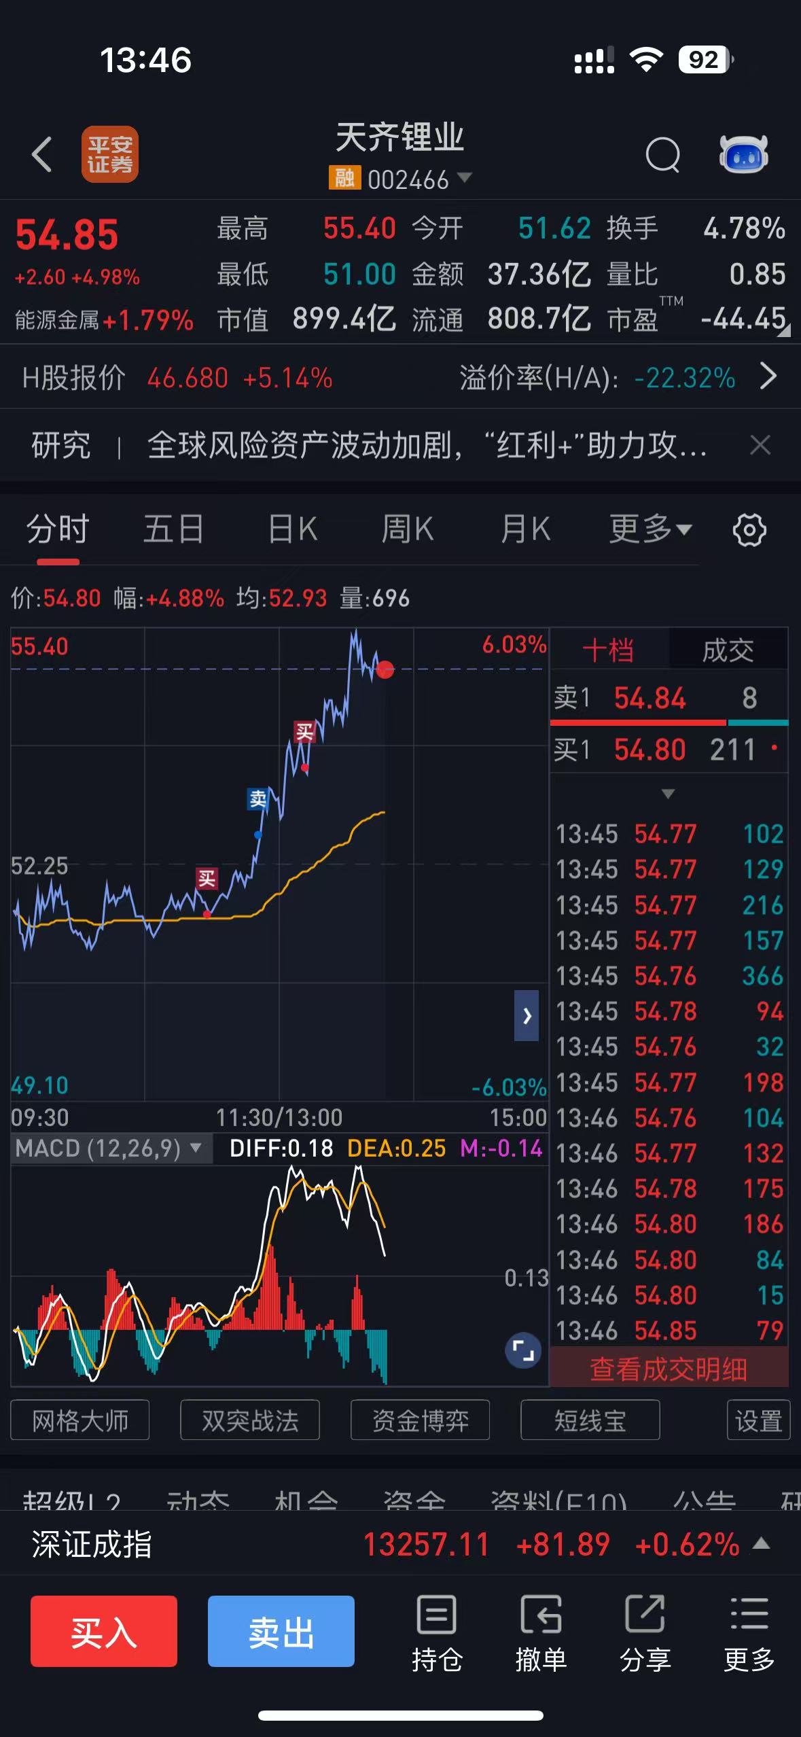801x1737 pixels.
Task: Tap the first 买 marker on chart
Action: (207, 878)
